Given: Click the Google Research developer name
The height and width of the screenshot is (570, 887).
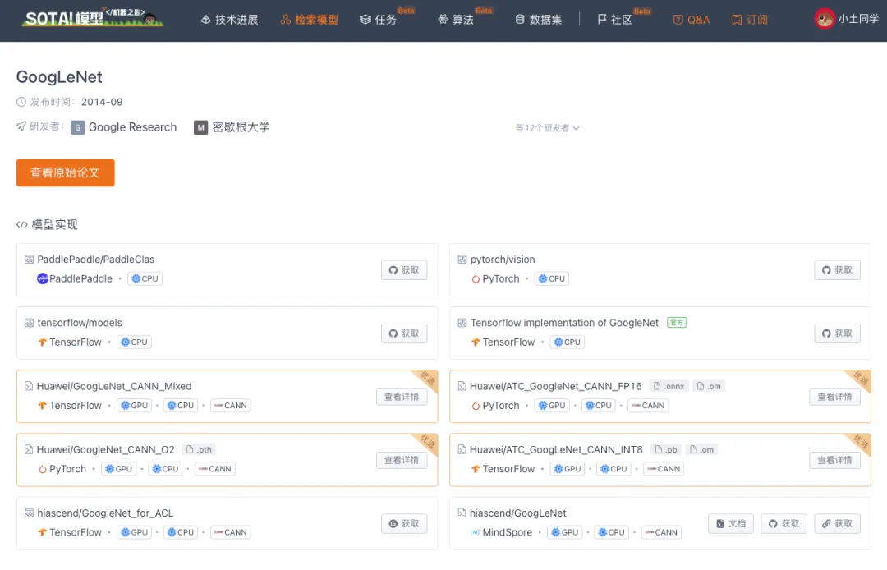Looking at the screenshot, I should (x=132, y=127).
